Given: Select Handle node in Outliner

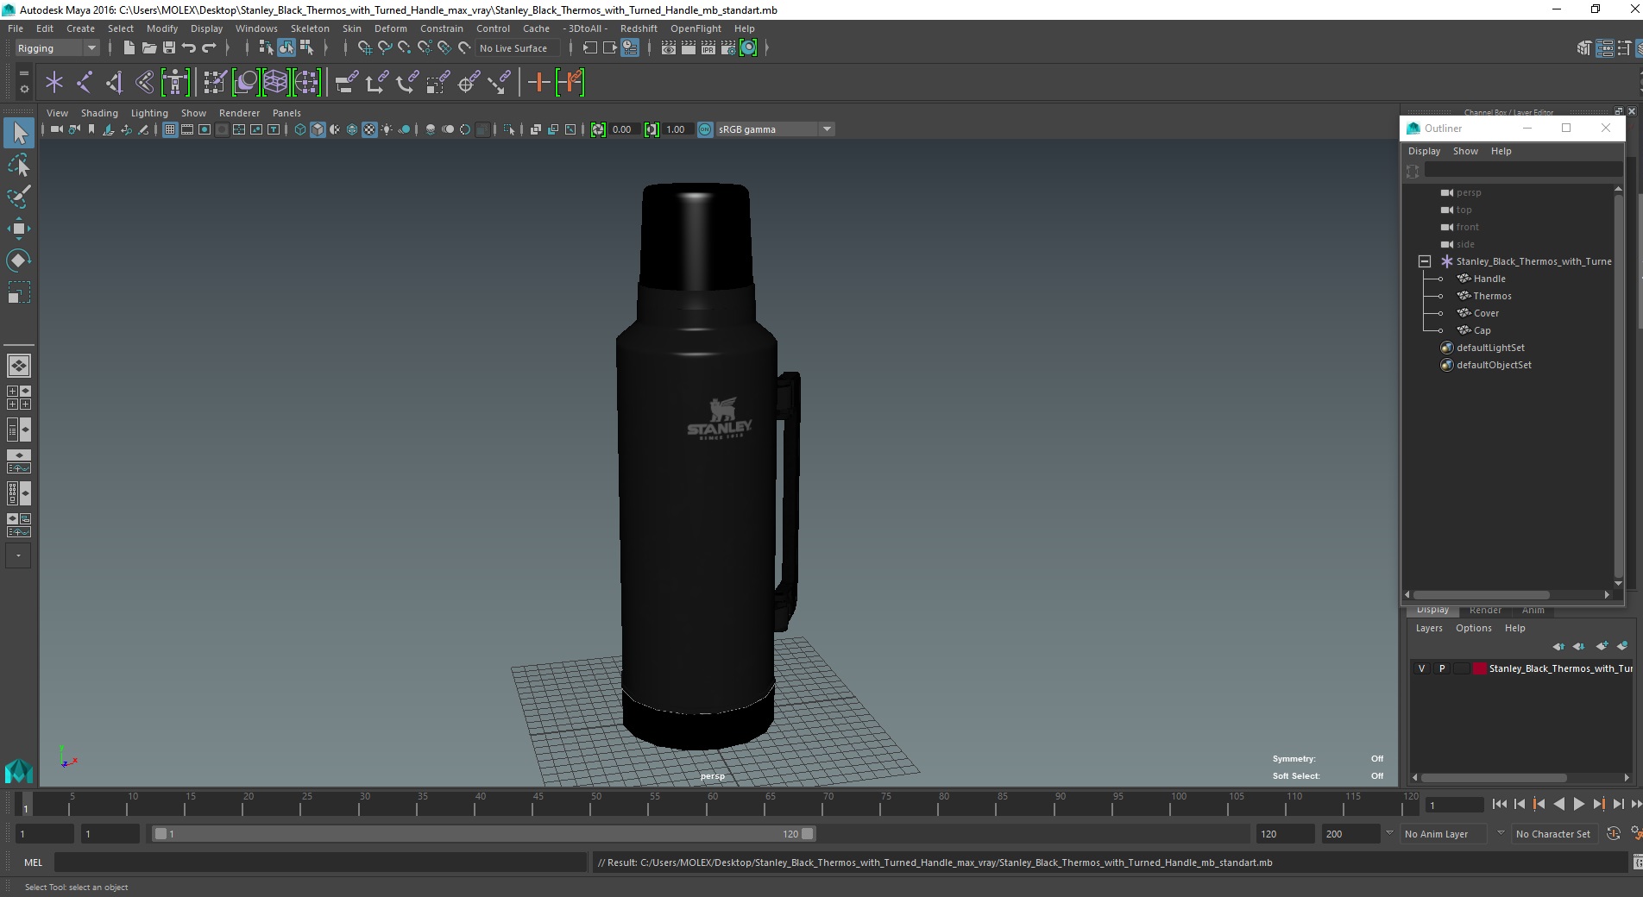Looking at the screenshot, I should (x=1489, y=279).
